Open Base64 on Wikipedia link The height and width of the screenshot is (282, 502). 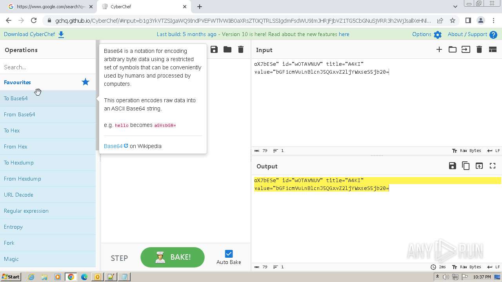116,146
